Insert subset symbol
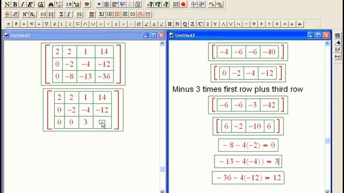The image size is (344, 193). (77, 24)
